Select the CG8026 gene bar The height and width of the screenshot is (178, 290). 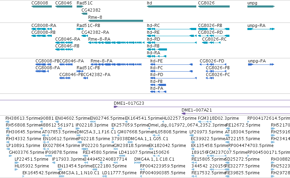pyautogui.click(x=214, y=6)
